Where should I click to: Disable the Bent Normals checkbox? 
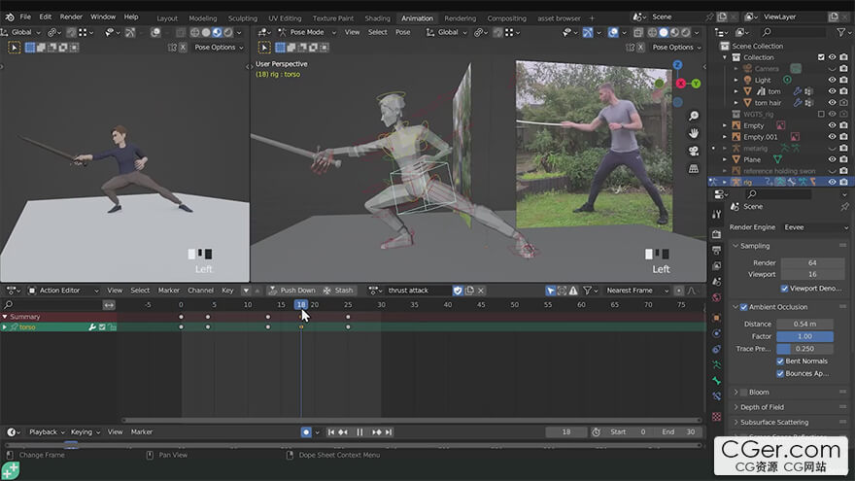click(781, 361)
